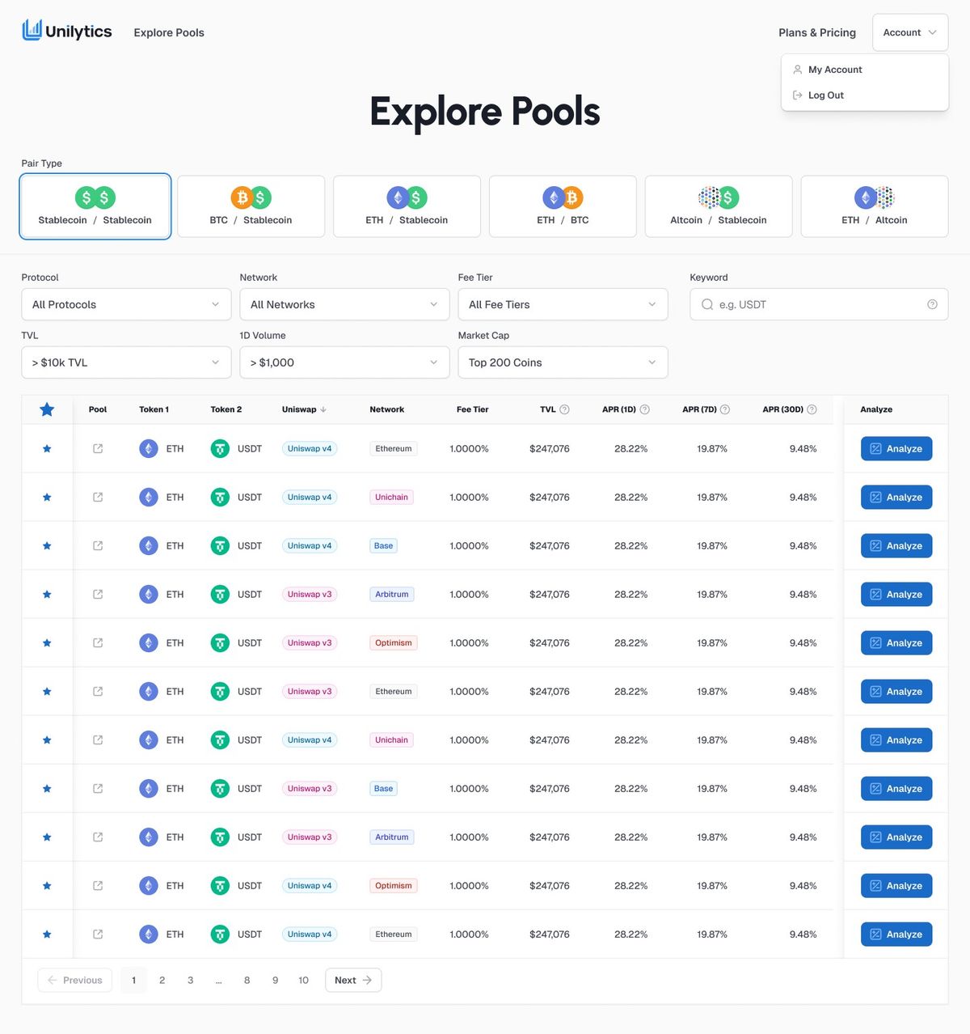Viewport: 970px width, 1034px height.
Task: Open pool link for second Base row
Action: [98, 788]
